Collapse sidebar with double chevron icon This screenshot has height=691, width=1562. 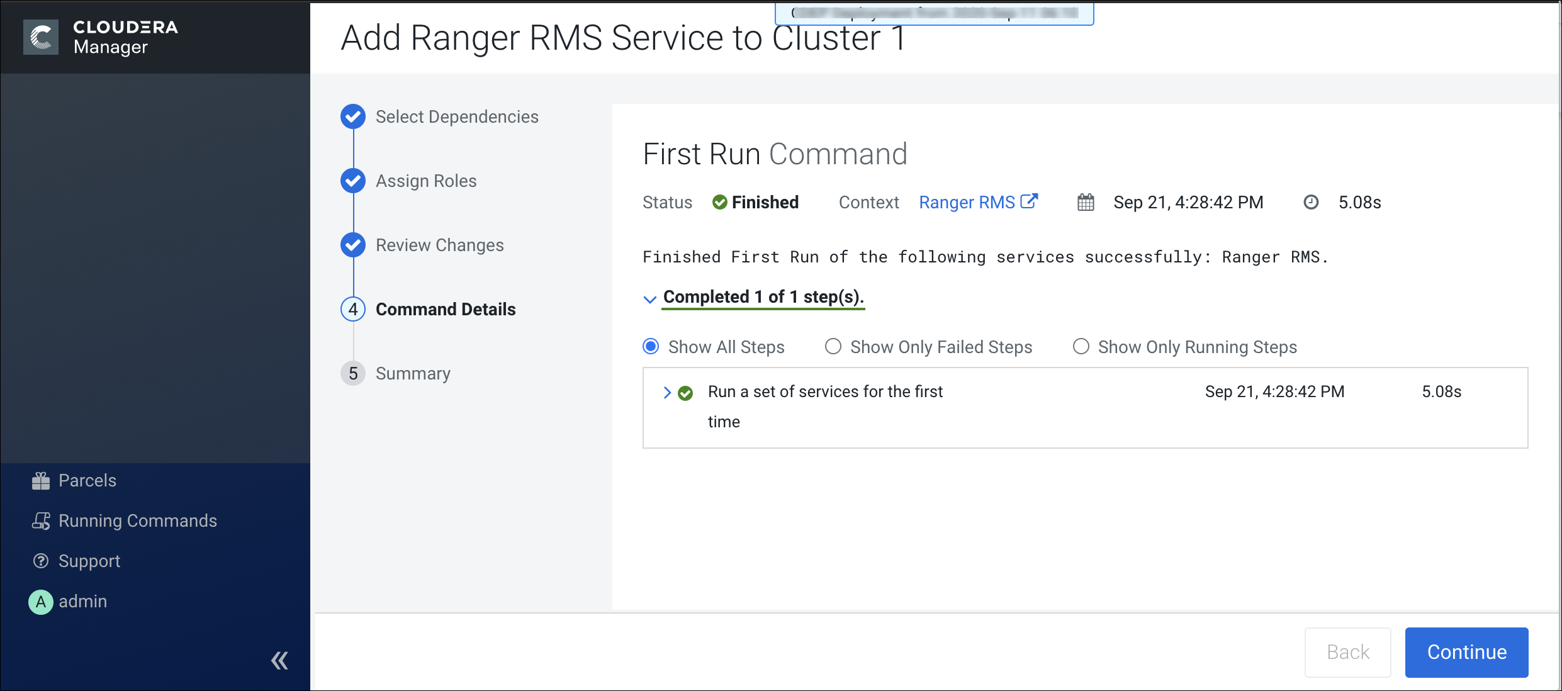point(279,660)
